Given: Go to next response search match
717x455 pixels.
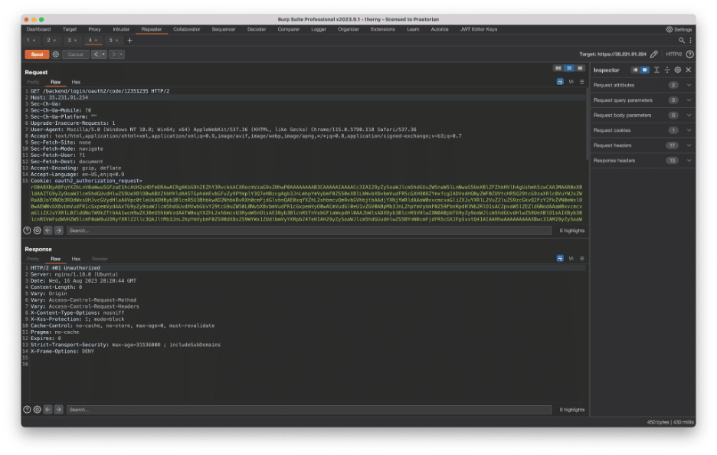Looking at the screenshot, I should 58,410.
